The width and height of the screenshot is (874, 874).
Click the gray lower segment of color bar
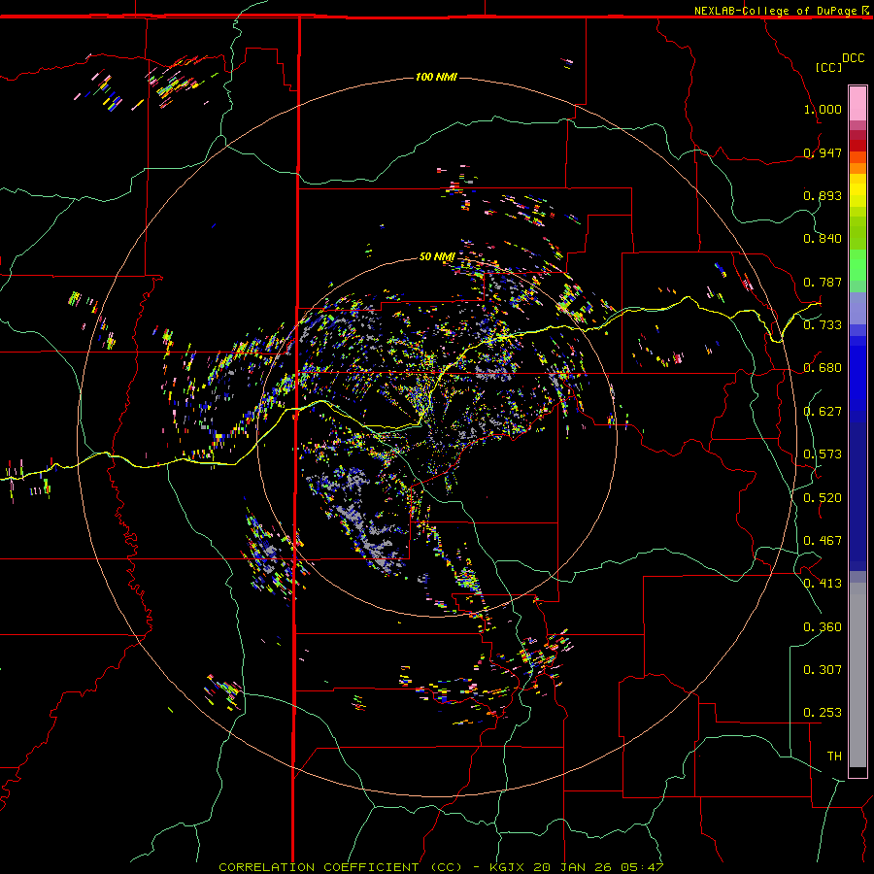[x=857, y=675]
